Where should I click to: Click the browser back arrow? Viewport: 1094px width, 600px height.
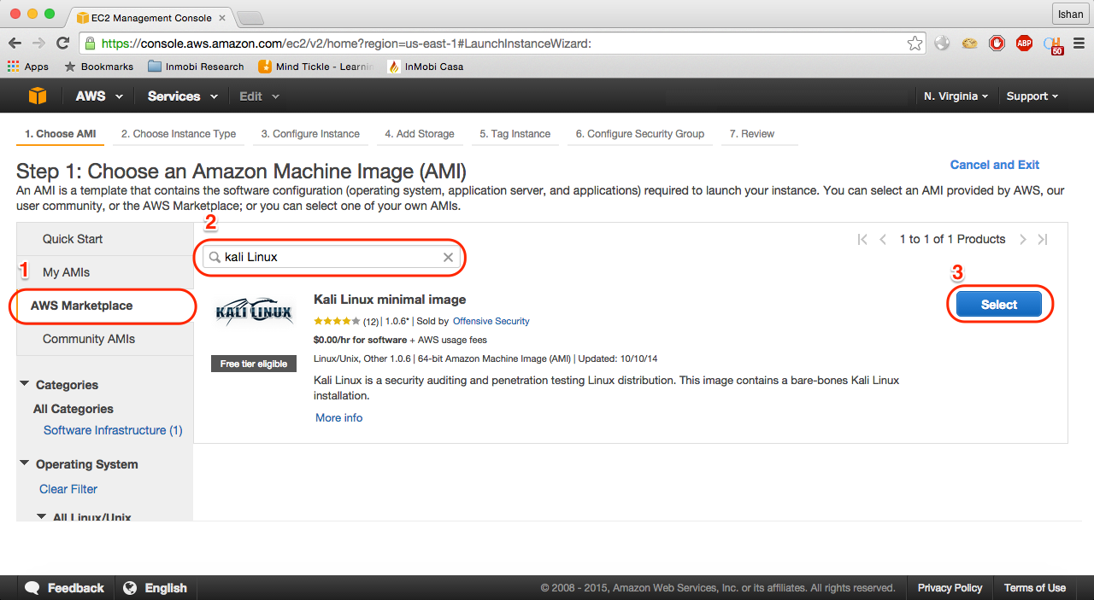point(15,43)
